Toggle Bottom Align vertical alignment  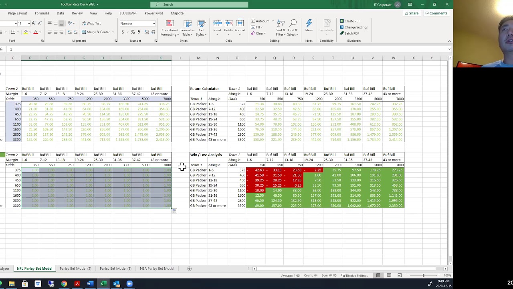click(x=61, y=23)
